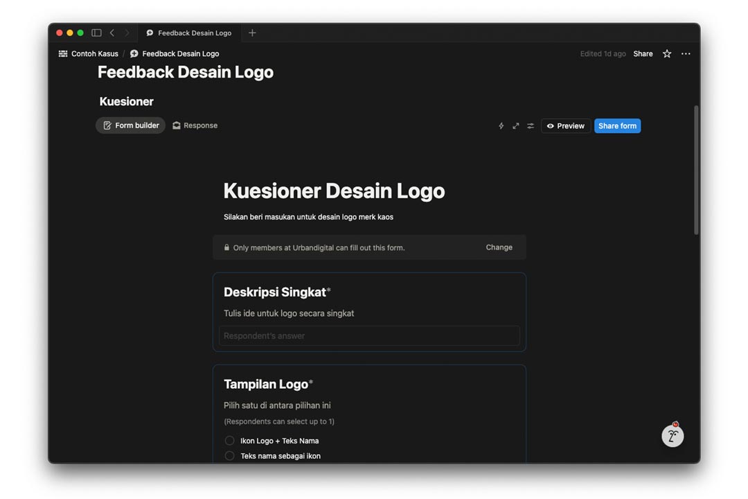Image resolution: width=748 pixels, height=499 pixels.
Task: Open Share in the top bar
Action: tap(643, 54)
